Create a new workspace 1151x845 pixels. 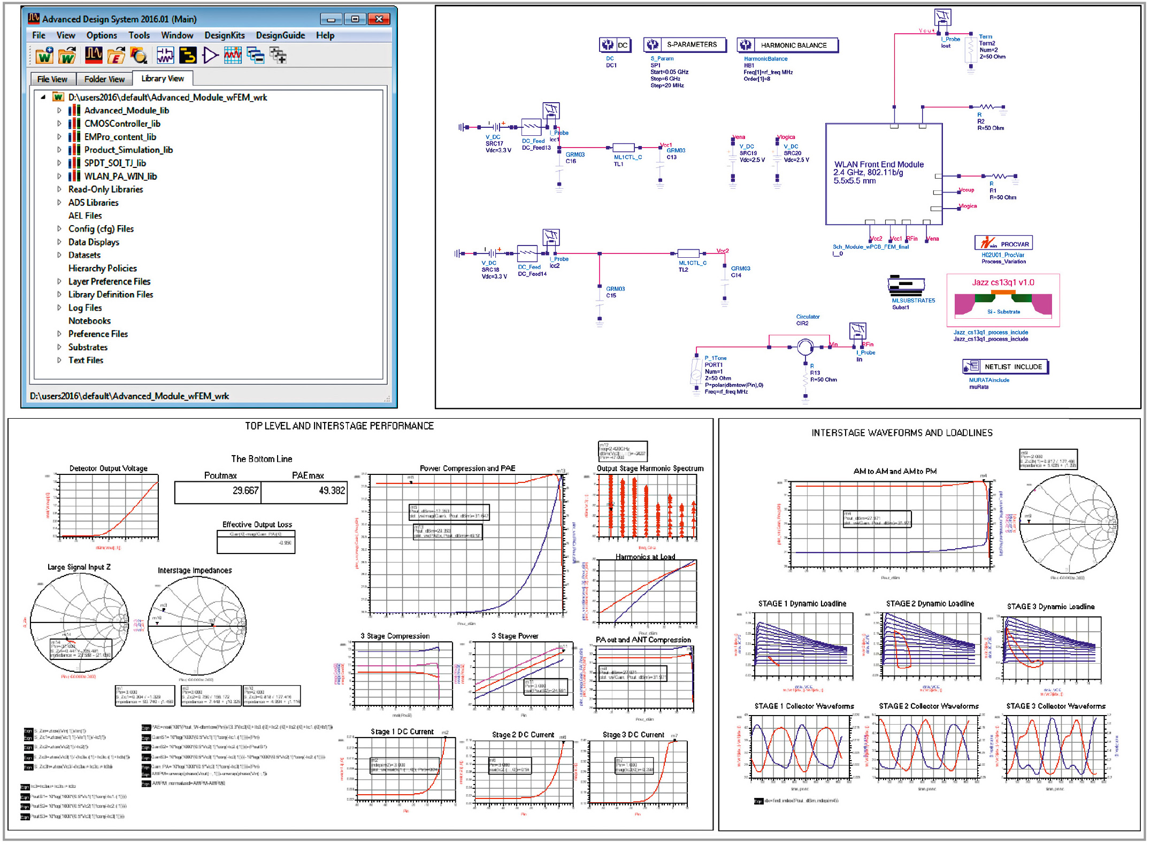click(45, 56)
